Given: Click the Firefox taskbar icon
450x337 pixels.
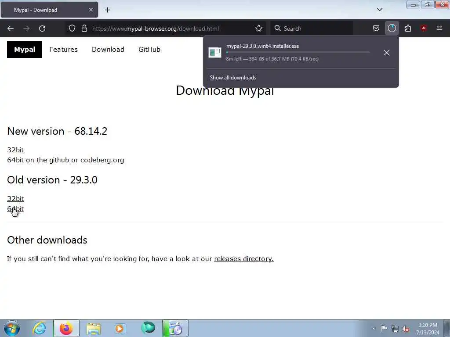Looking at the screenshot, I should click(66, 328).
